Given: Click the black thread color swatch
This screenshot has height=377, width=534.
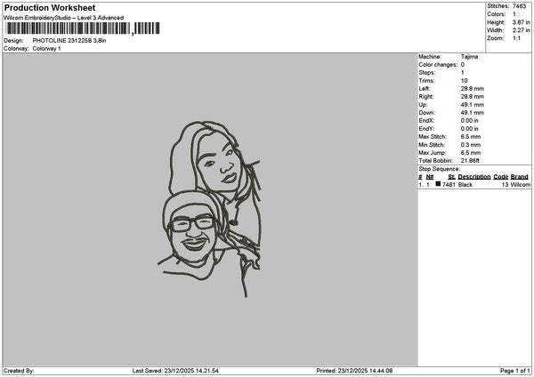Looking at the screenshot, I should click(x=438, y=184).
